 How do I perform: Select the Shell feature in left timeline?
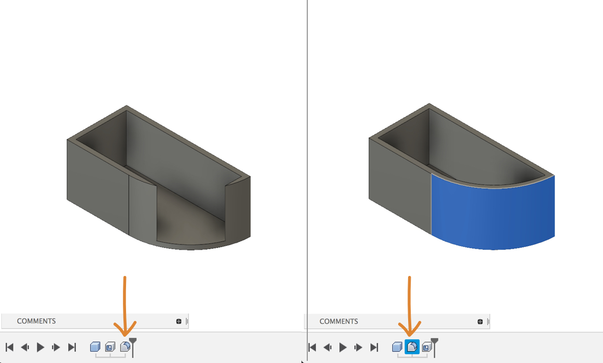(110, 347)
